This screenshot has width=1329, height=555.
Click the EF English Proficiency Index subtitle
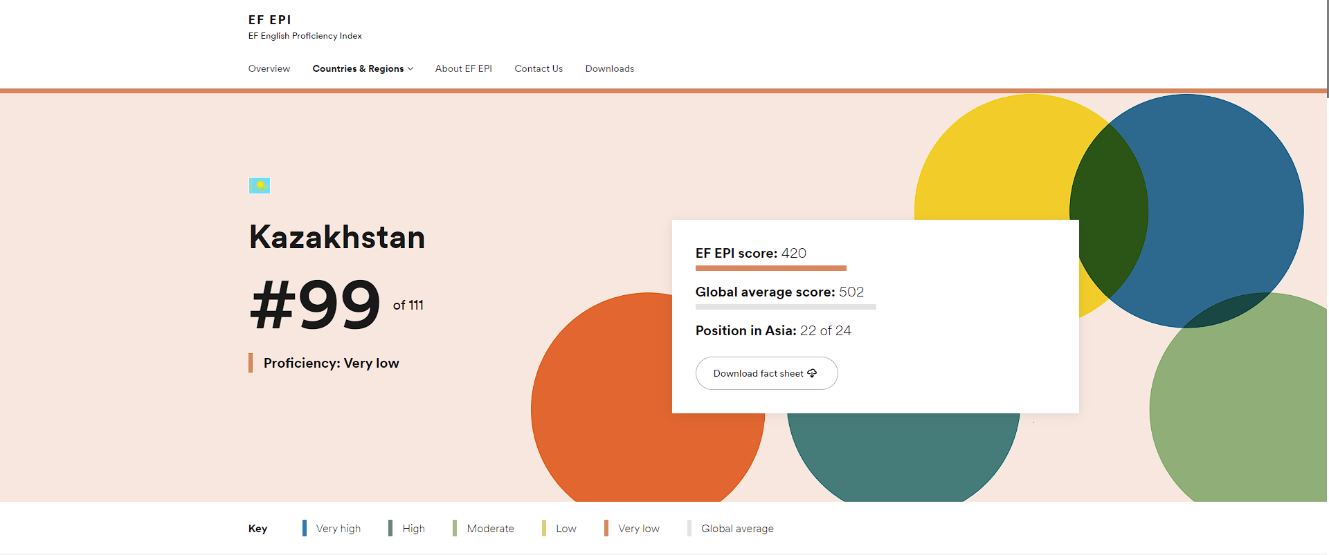[305, 36]
